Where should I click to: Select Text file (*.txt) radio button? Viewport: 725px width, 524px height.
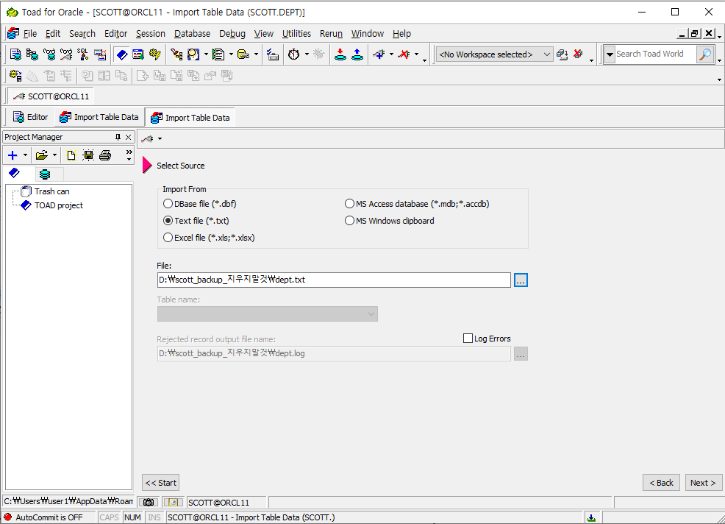coord(168,221)
